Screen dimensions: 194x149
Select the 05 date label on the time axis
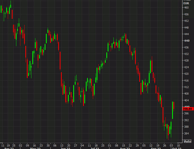coord(144,145)
